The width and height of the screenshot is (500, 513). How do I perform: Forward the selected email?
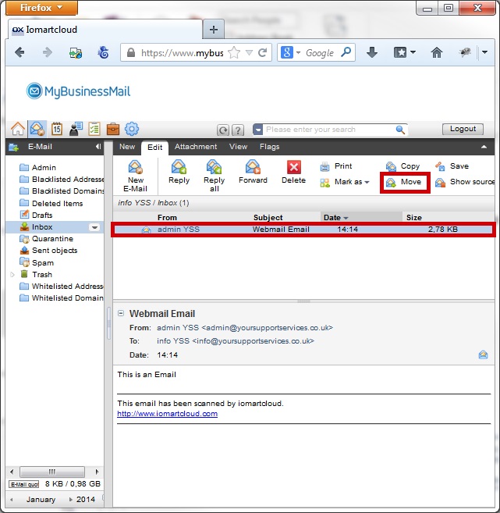tap(253, 167)
